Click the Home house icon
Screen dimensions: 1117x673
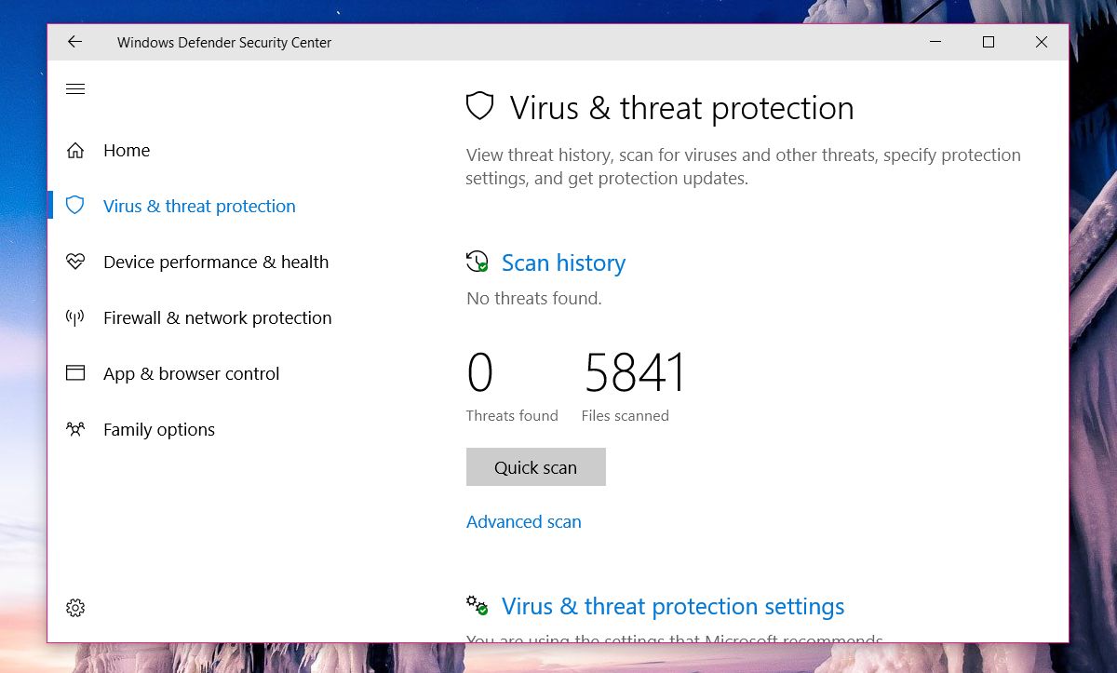pos(75,151)
